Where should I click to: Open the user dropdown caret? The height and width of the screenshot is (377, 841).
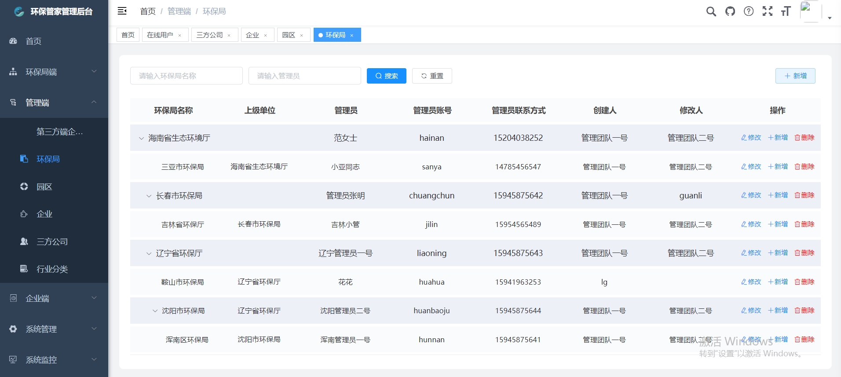tap(830, 18)
